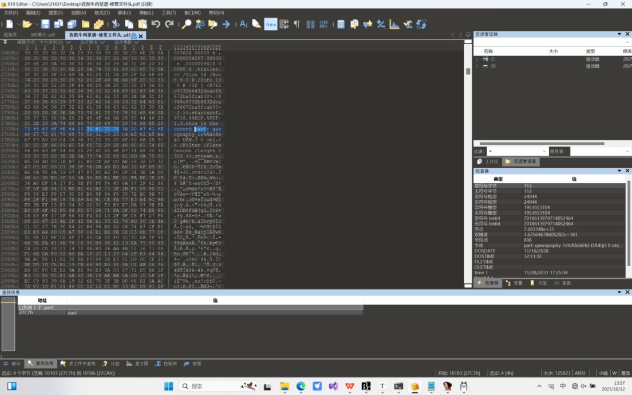Toggle little endian indicator in status bar
Image resolution: width=632 pixels, height=395 pixels.
click(603, 373)
